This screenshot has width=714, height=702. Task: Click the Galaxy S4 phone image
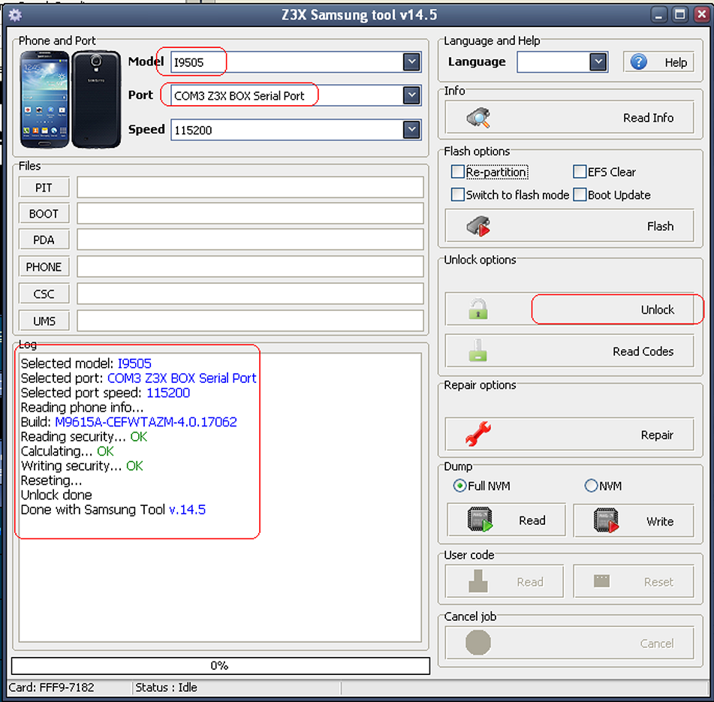point(71,100)
